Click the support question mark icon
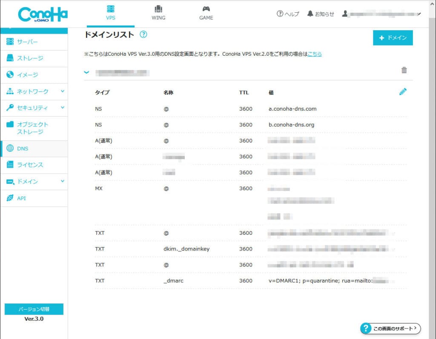Image resolution: width=436 pixels, height=339 pixels. (366, 328)
